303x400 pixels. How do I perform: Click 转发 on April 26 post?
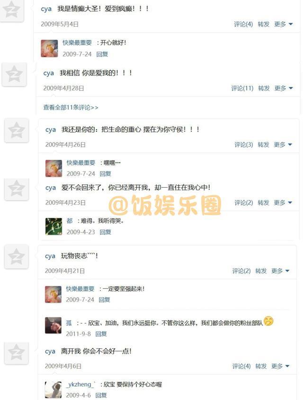pyautogui.click(x=263, y=145)
